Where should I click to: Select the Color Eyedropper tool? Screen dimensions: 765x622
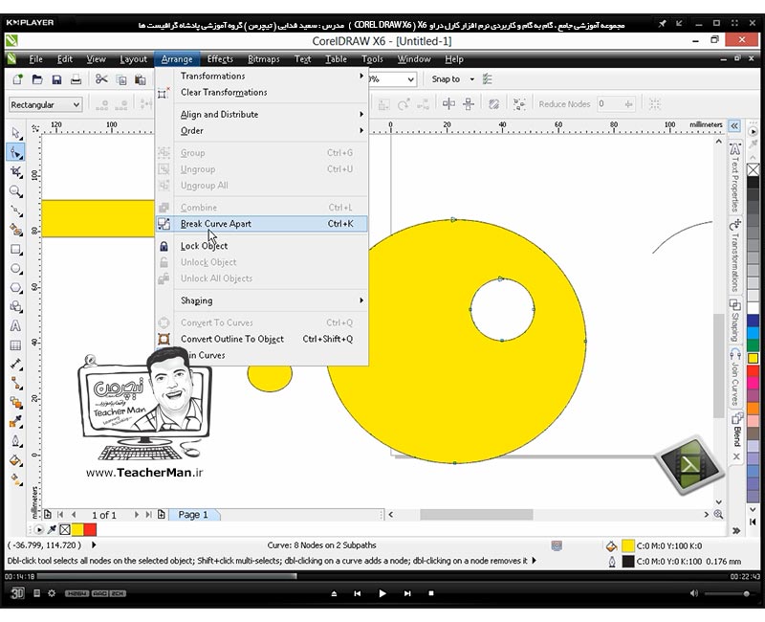coord(15,421)
